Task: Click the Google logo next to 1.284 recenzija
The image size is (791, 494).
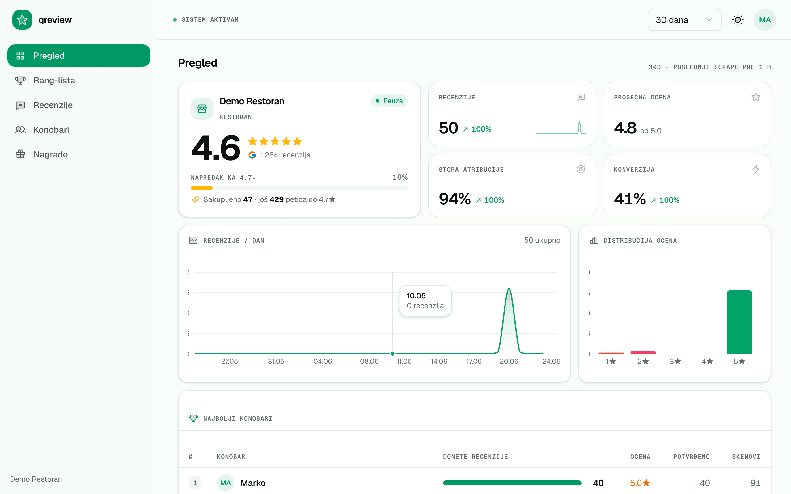Action: tap(252, 155)
